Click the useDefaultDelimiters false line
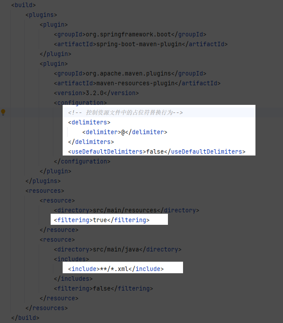283x323 pixels. pyautogui.click(x=157, y=152)
